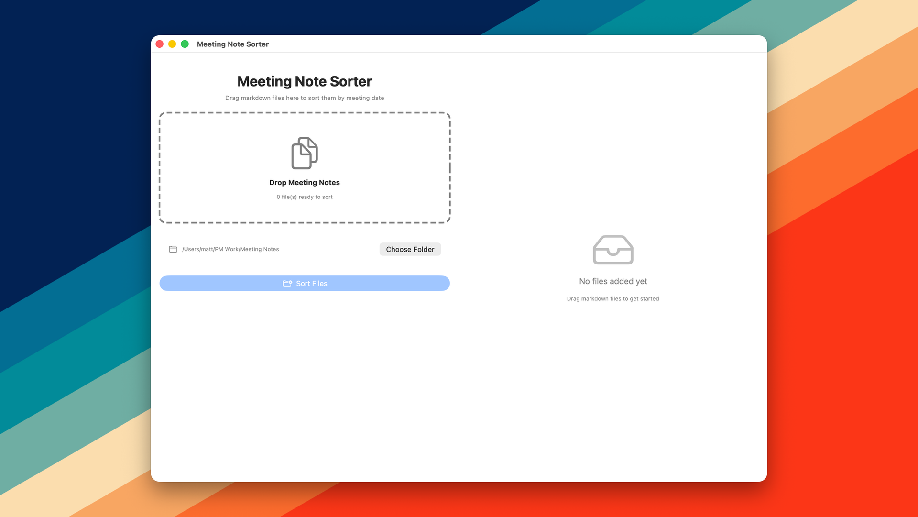Select the /Users/matt/PM Work/Meeting Notes path

[231, 249]
